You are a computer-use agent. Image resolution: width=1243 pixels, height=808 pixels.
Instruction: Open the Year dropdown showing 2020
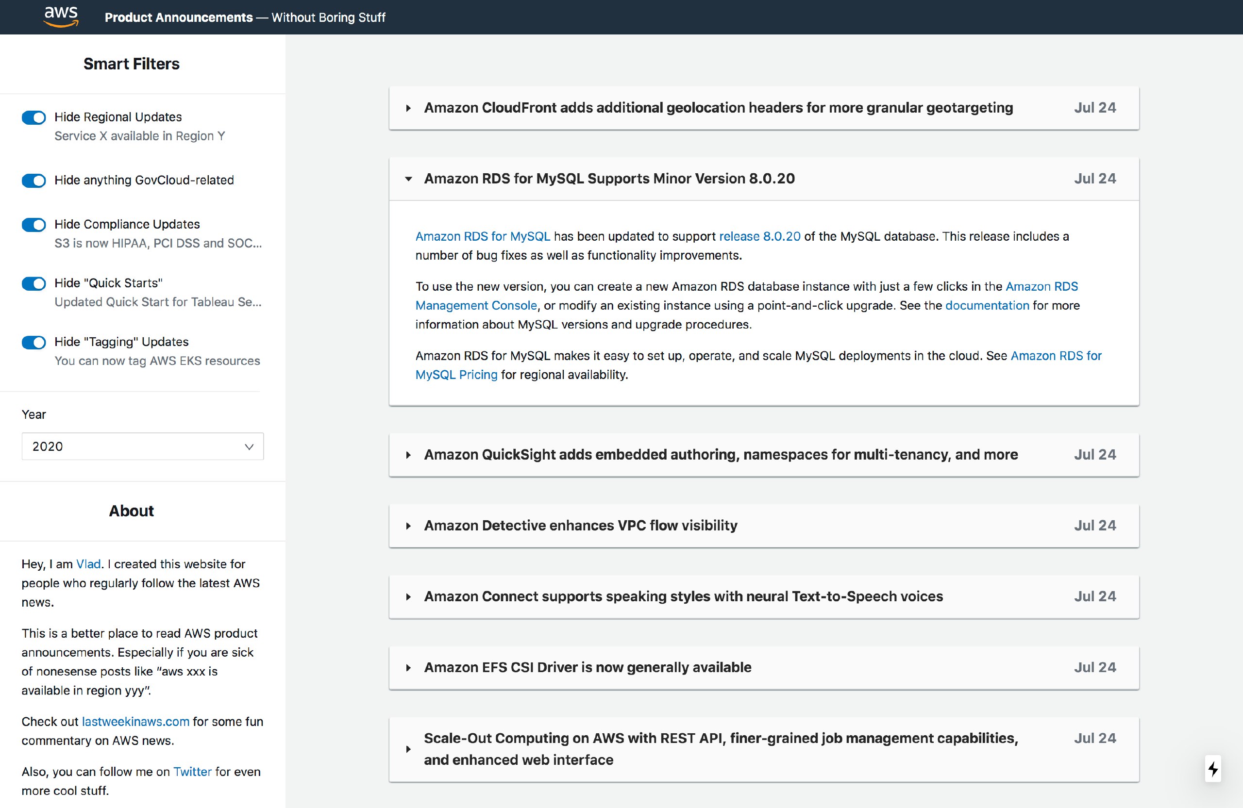[143, 446]
